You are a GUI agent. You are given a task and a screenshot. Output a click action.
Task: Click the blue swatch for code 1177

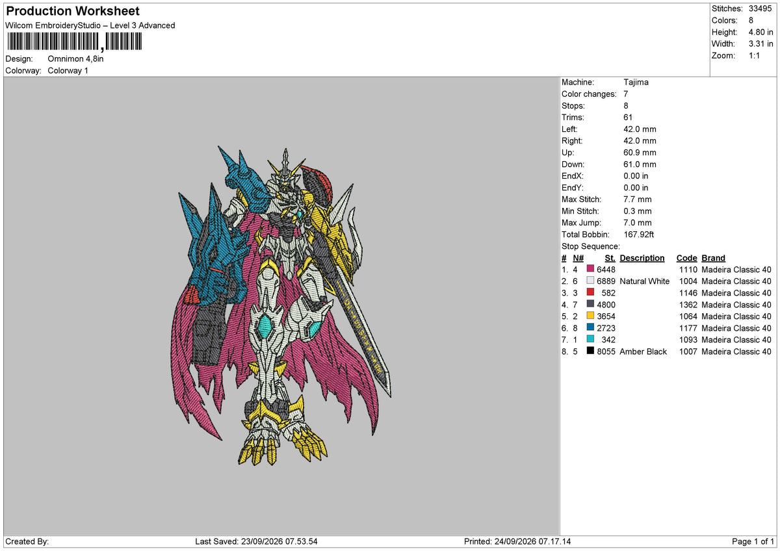coord(590,328)
